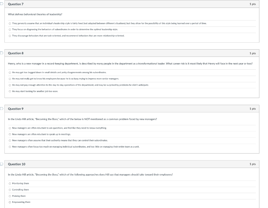Select the 'Monitoring them' radio option
Viewport: 268px width, 208px height.
[x=10, y=184]
